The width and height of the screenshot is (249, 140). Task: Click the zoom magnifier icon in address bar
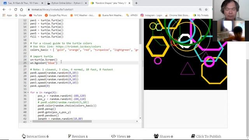200,9
